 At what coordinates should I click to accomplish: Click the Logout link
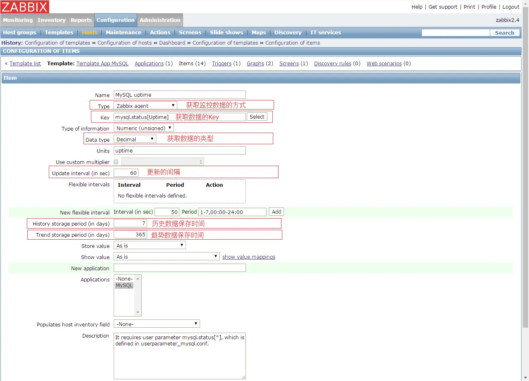511,7
